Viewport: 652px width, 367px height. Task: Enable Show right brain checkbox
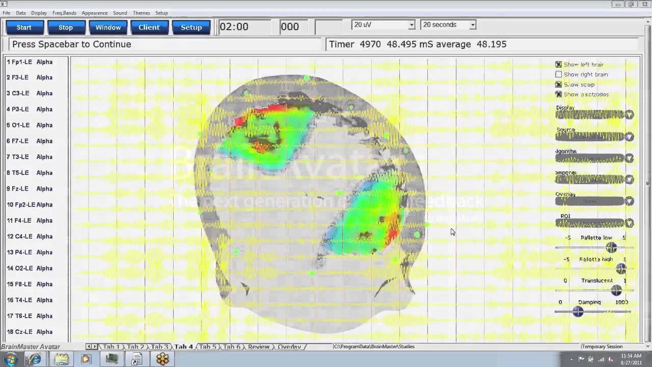(x=558, y=74)
